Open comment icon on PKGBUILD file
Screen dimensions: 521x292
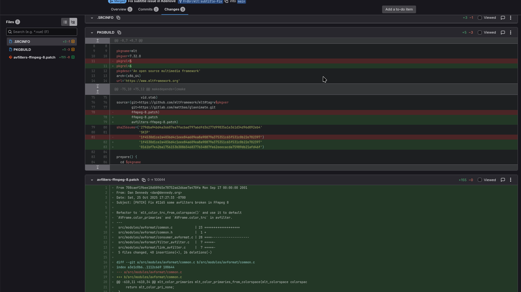[x=503, y=33]
